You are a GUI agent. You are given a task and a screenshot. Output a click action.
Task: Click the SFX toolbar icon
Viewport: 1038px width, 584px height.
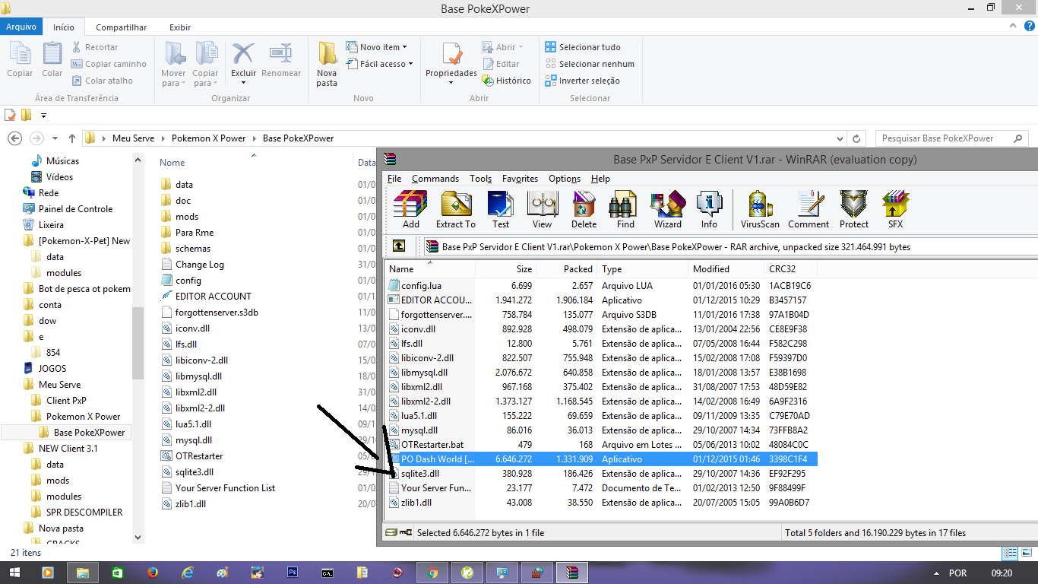tap(895, 209)
